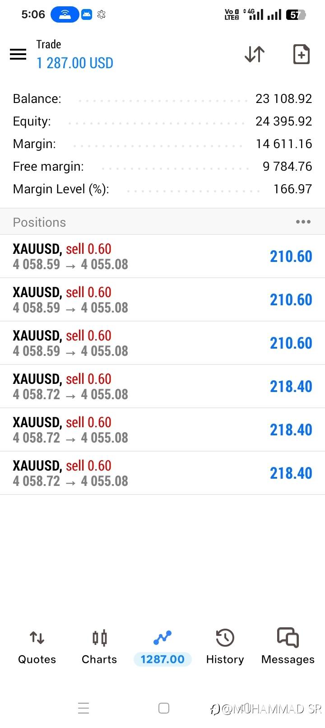This screenshot has width=325, height=728.
Task: Open the History tab clock icon
Action: coord(225,638)
